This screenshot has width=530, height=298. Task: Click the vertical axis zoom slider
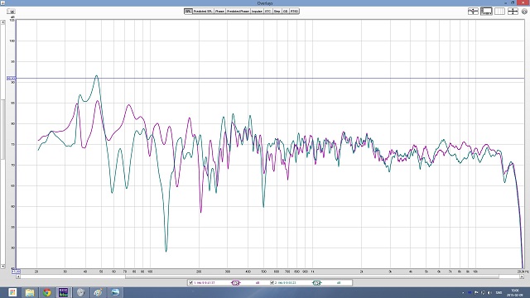tap(2, 129)
